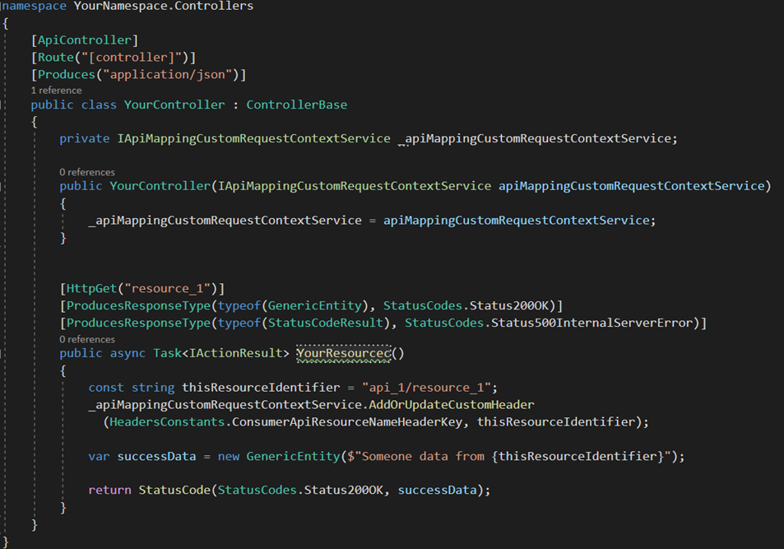784x549 pixels.
Task: Click the StatusCode method call in return
Action: click(174, 491)
